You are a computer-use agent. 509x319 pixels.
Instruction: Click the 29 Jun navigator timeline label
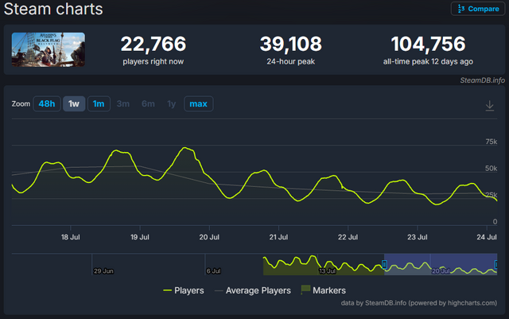103,271
